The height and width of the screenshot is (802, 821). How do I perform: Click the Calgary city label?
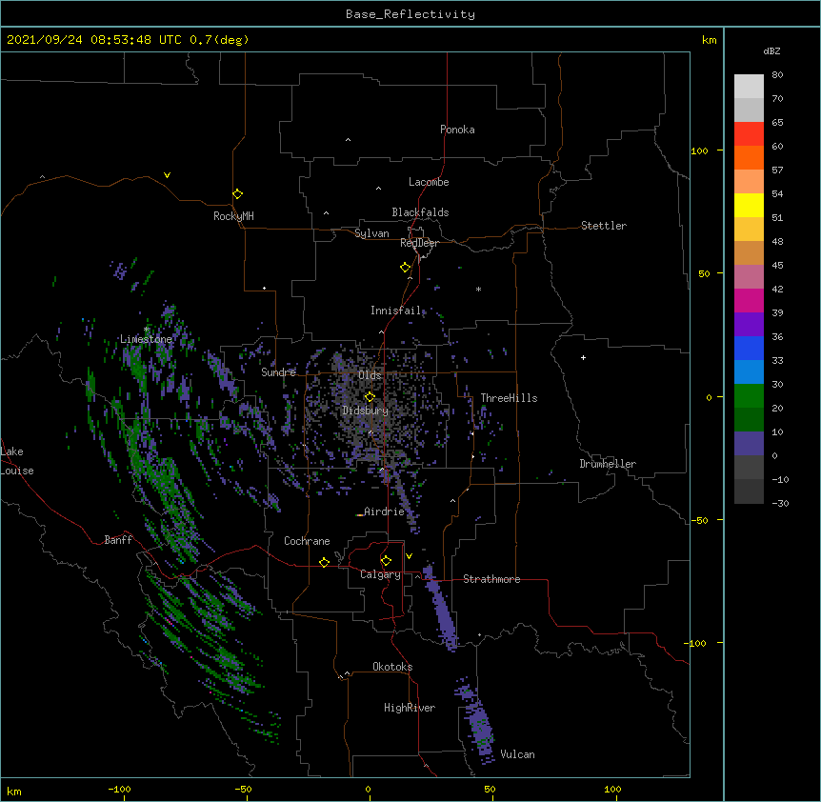click(380, 574)
